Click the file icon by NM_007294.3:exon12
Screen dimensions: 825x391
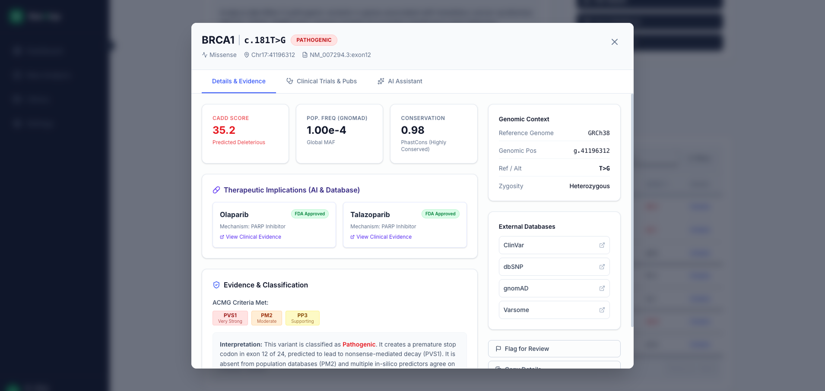coord(305,55)
